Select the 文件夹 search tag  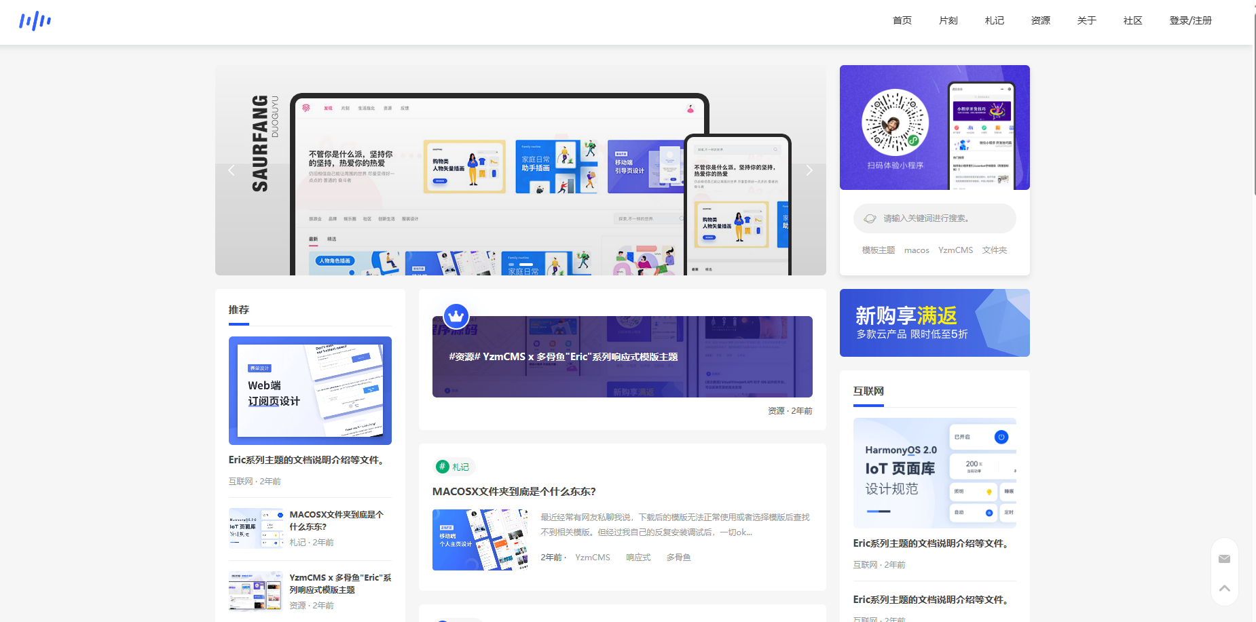point(995,250)
